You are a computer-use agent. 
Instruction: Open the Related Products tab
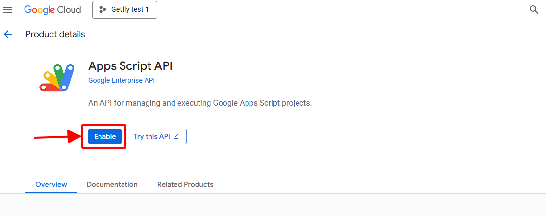pyautogui.click(x=185, y=184)
